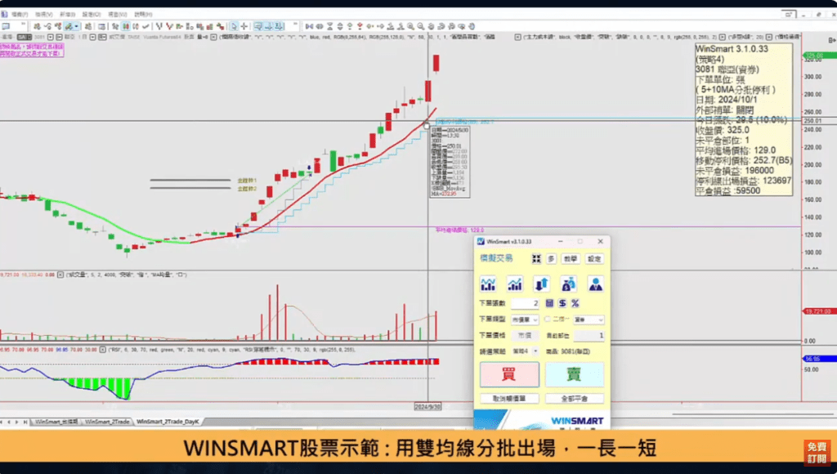The height and width of the screenshot is (474, 837).
Task: Open the 下單類型 order type dropdown
Action: coord(525,320)
